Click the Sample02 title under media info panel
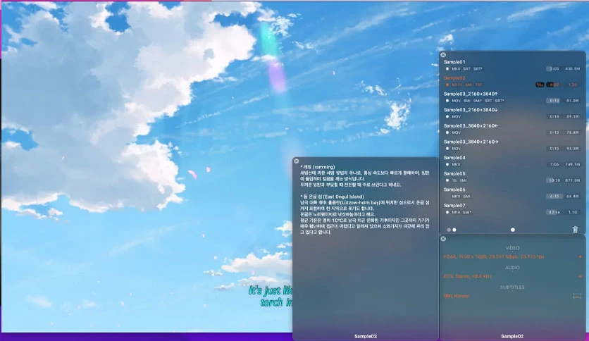The height and width of the screenshot is (341, 589). 512,336
